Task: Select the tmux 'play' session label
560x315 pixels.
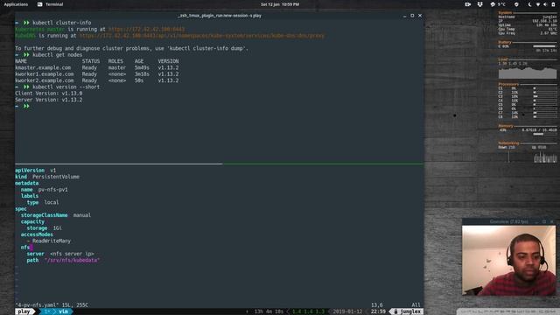Action: coord(24,311)
